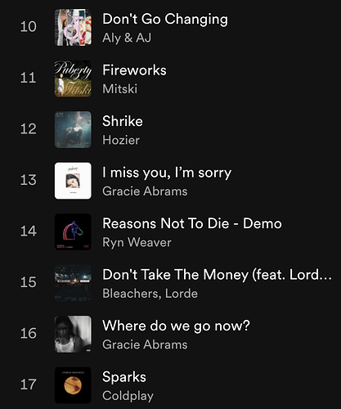Select the song Sparks
The width and height of the screenshot is (341, 409).
pyautogui.click(x=124, y=377)
